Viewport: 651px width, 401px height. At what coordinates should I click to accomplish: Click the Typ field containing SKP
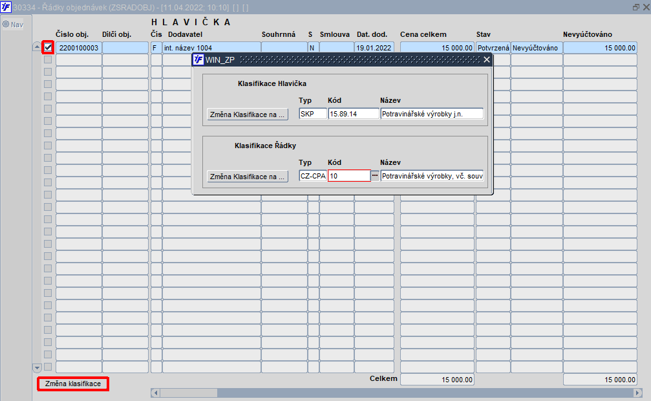point(313,114)
